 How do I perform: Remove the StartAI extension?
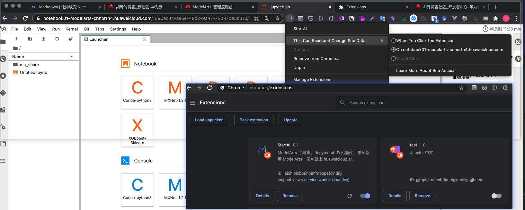pyautogui.click(x=290, y=196)
